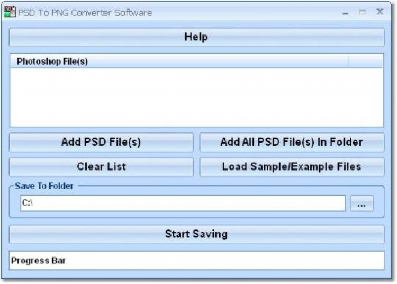This screenshot has width=397, height=284.
Task: Click Add PSD File(s) button
Action: [101, 142]
